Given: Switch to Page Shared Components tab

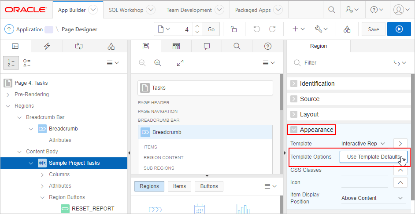Looking at the screenshot, I should pos(111,46).
